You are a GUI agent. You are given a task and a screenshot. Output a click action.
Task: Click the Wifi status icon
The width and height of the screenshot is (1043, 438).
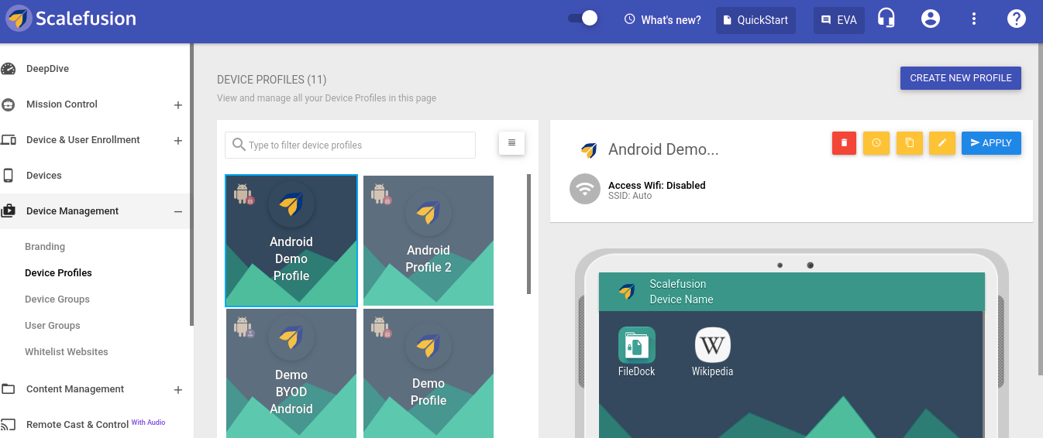point(585,189)
